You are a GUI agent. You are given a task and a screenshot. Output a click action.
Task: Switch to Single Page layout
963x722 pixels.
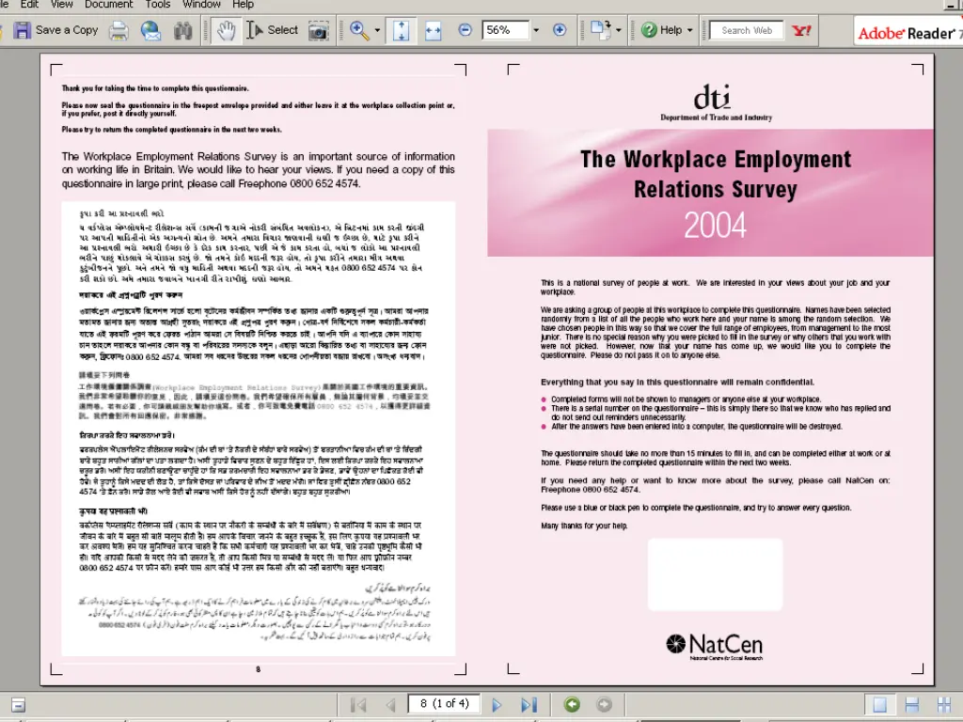tap(879, 705)
